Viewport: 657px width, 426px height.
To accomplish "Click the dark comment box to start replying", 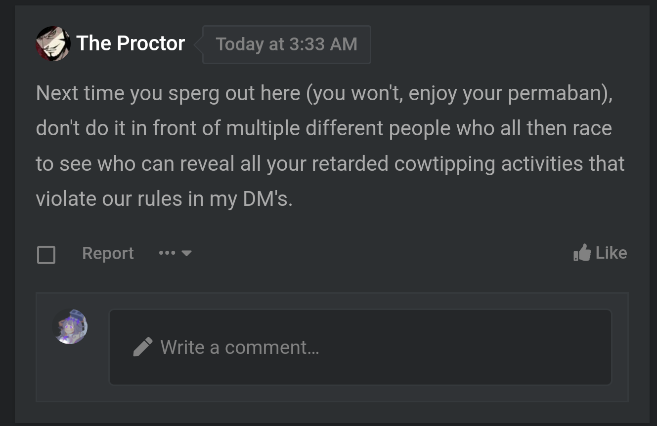I will pos(360,347).
